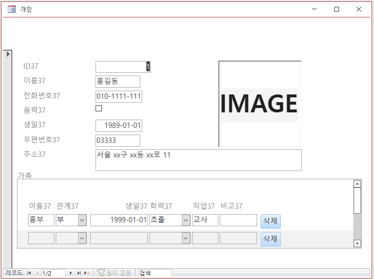Screen dimensions: 374x279
Task: Click the 직업37 column header
Action: point(204,206)
